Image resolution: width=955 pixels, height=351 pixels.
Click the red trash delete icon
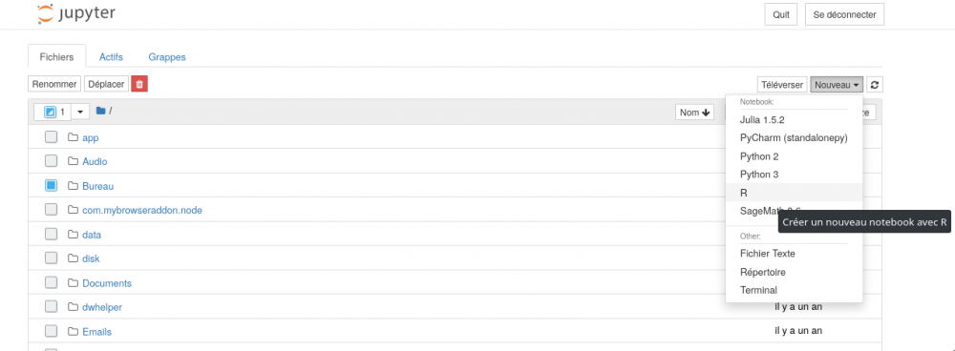[x=138, y=85]
